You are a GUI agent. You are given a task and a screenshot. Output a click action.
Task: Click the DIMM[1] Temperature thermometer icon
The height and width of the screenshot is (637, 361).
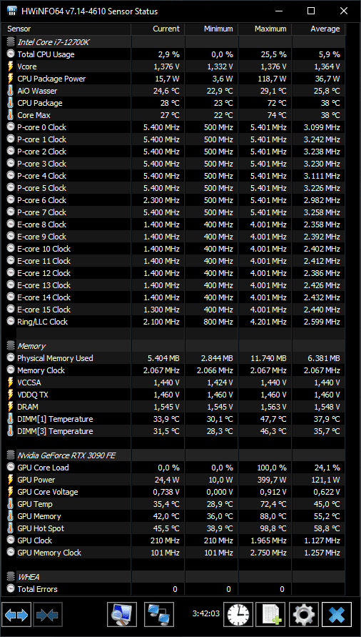[10, 419]
